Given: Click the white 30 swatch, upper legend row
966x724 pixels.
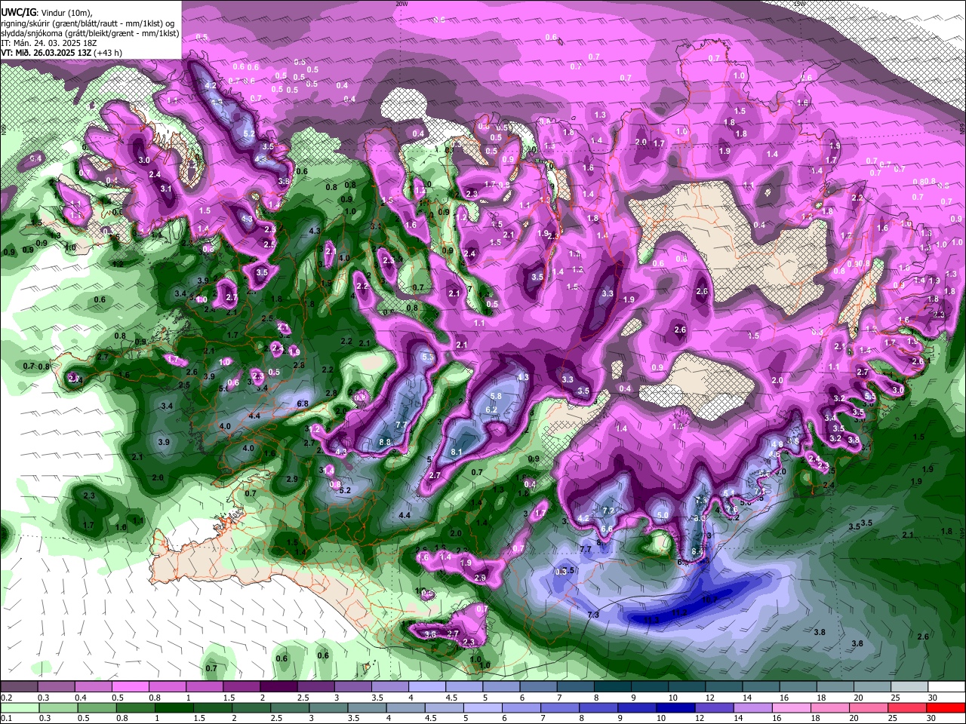Looking at the screenshot, I should coord(946,686).
